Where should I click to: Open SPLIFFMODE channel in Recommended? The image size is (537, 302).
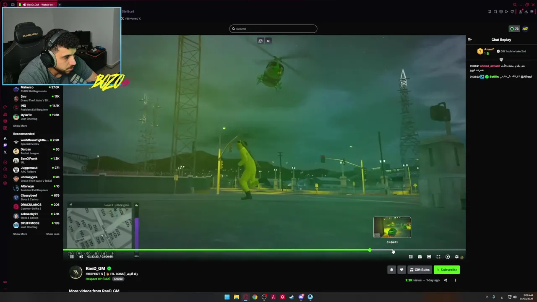(x=36, y=225)
